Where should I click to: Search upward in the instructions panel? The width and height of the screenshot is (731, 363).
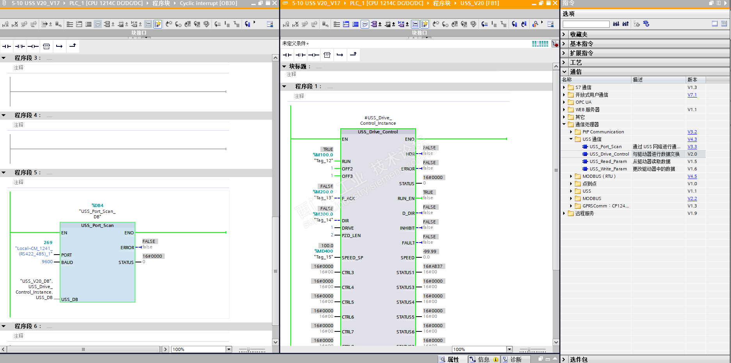pos(626,24)
